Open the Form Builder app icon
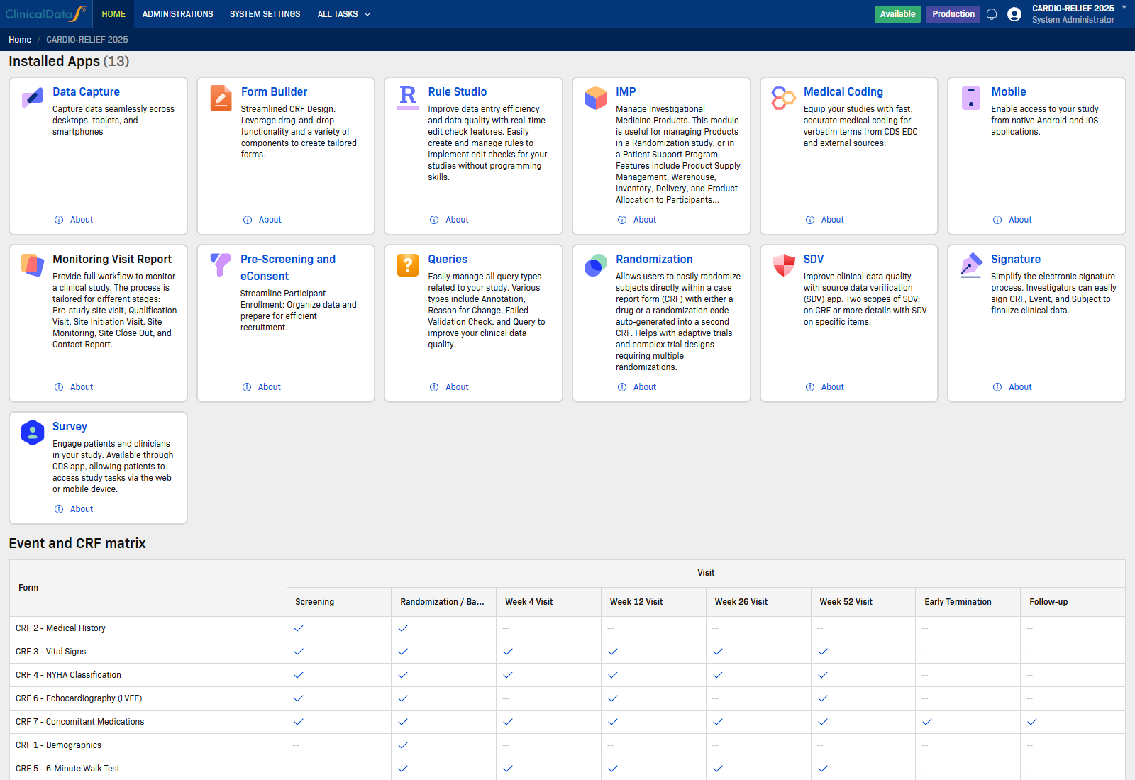Image resolution: width=1135 pixels, height=780 pixels. 221,98
